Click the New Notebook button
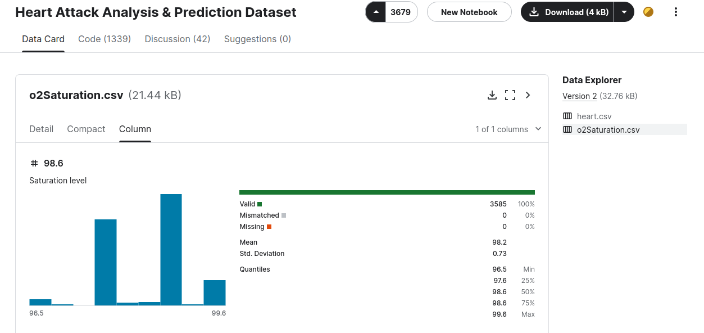704x333 pixels. click(x=469, y=12)
